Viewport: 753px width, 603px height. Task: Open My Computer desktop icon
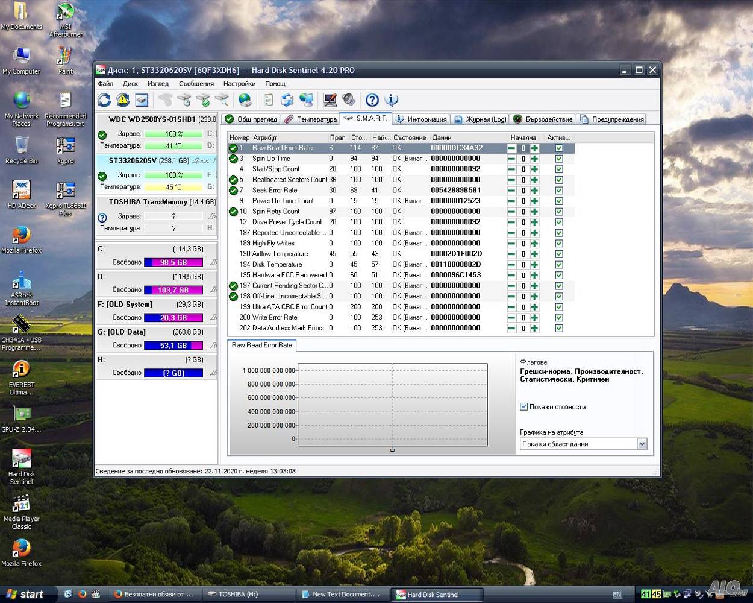22,61
